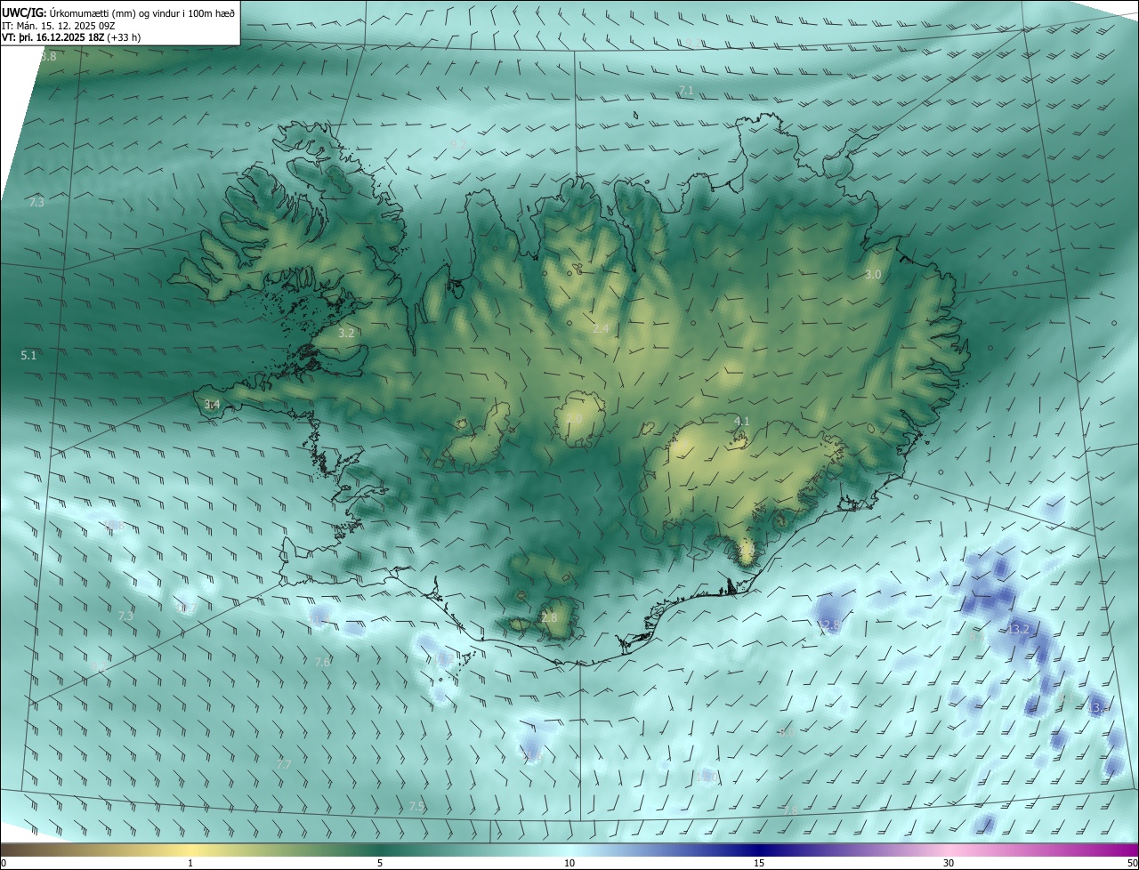Select the 1 tick label on the colour scale

click(190, 863)
